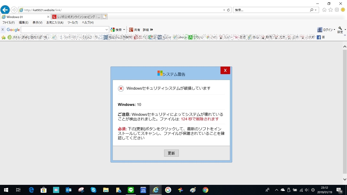Click the active Internet Explorer taskbar icon
This screenshot has height=195, width=347.
(x=156, y=190)
